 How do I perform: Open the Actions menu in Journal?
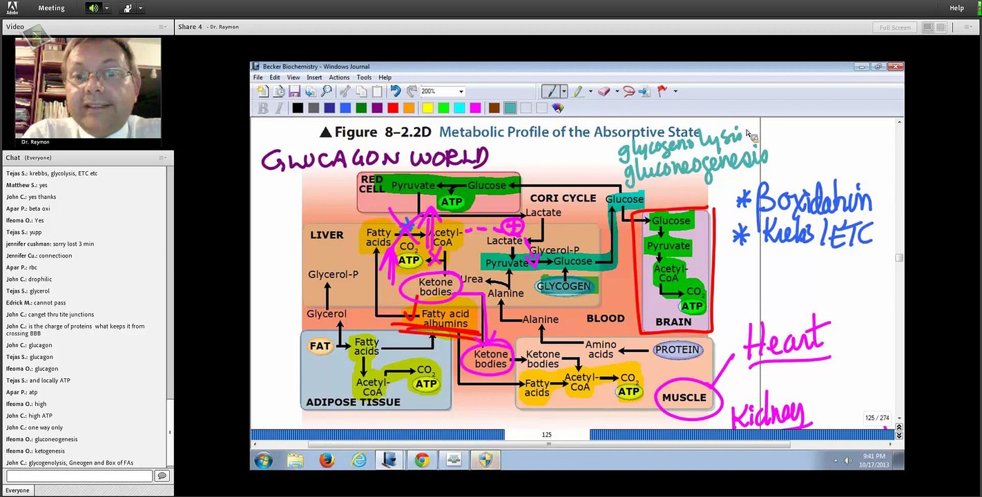(339, 77)
